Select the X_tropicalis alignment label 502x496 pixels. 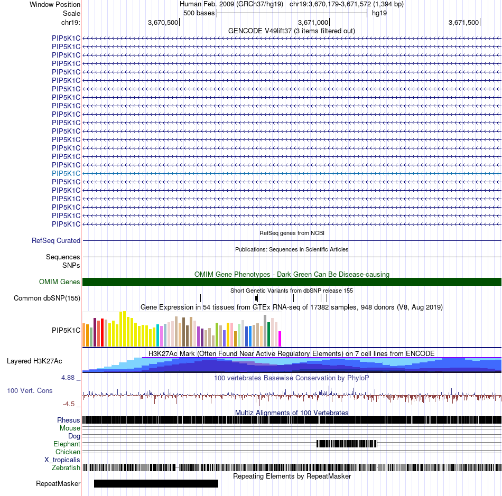click(62, 460)
